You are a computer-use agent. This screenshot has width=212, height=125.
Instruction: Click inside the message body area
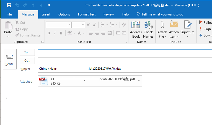coord(108,108)
